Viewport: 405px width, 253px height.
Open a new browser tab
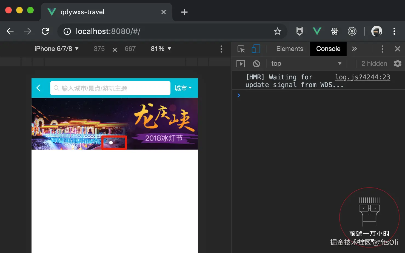point(184,12)
